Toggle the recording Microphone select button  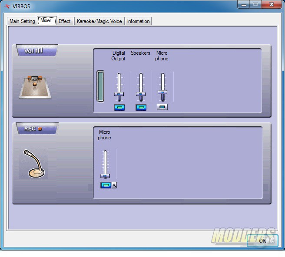coord(106,185)
